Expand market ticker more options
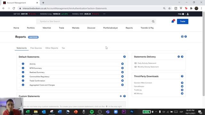The height and width of the screenshot is (115, 205). pyautogui.click(x=104, y=14)
